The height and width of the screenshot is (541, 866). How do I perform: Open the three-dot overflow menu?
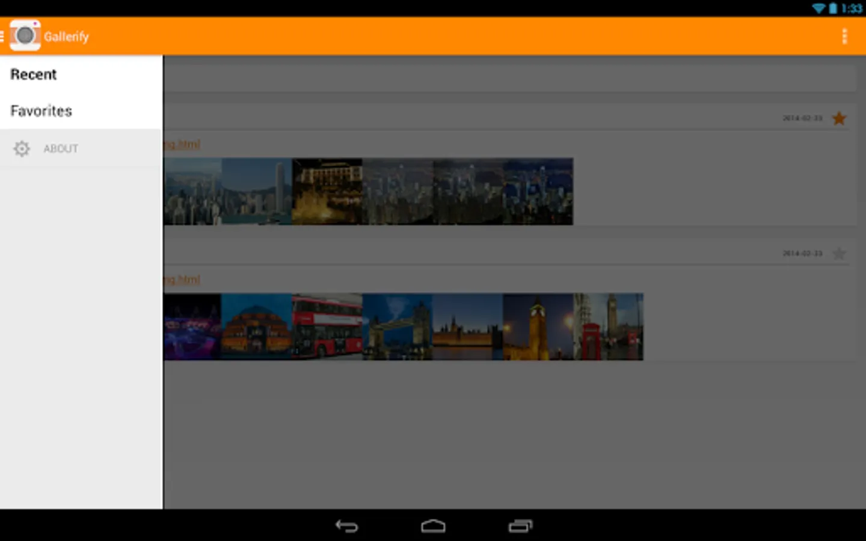tap(844, 37)
